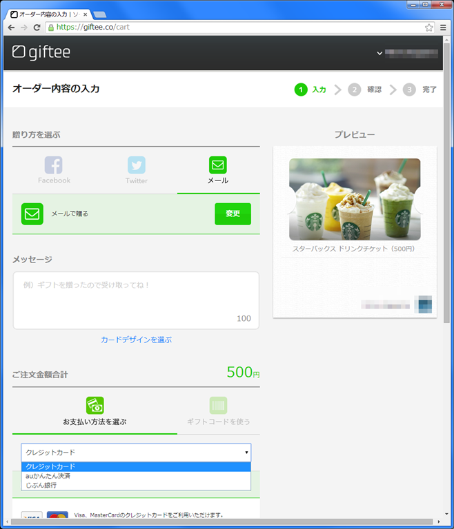The width and height of the screenshot is (454, 529).
Task: Expand the user account dropdown chevron
Action: [x=379, y=53]
